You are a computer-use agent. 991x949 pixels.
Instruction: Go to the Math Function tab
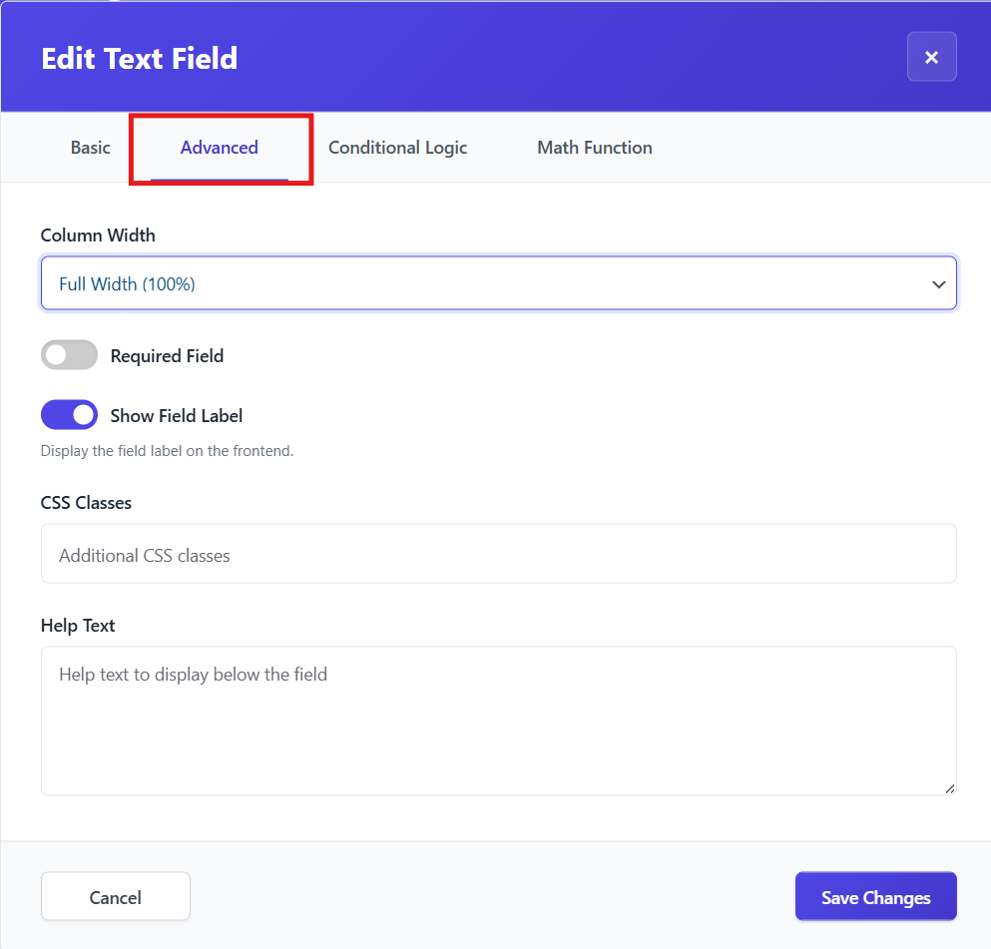(x=594, y=148)
